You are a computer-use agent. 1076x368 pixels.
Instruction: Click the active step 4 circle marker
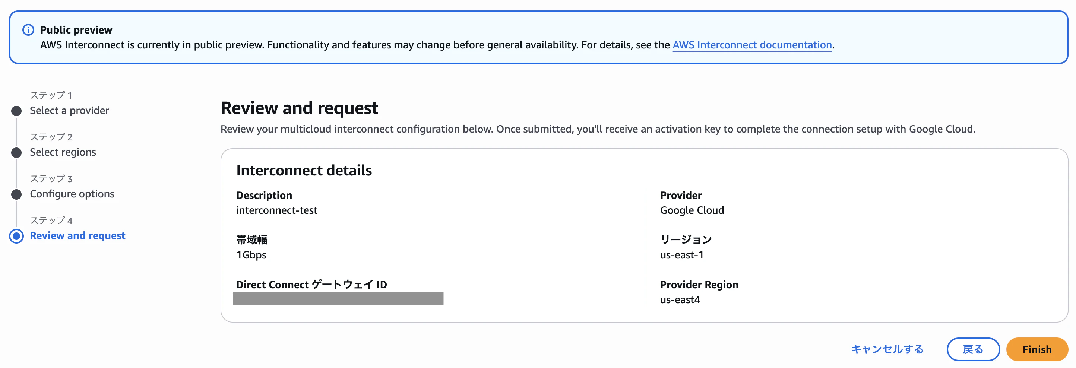coord(16,237)
